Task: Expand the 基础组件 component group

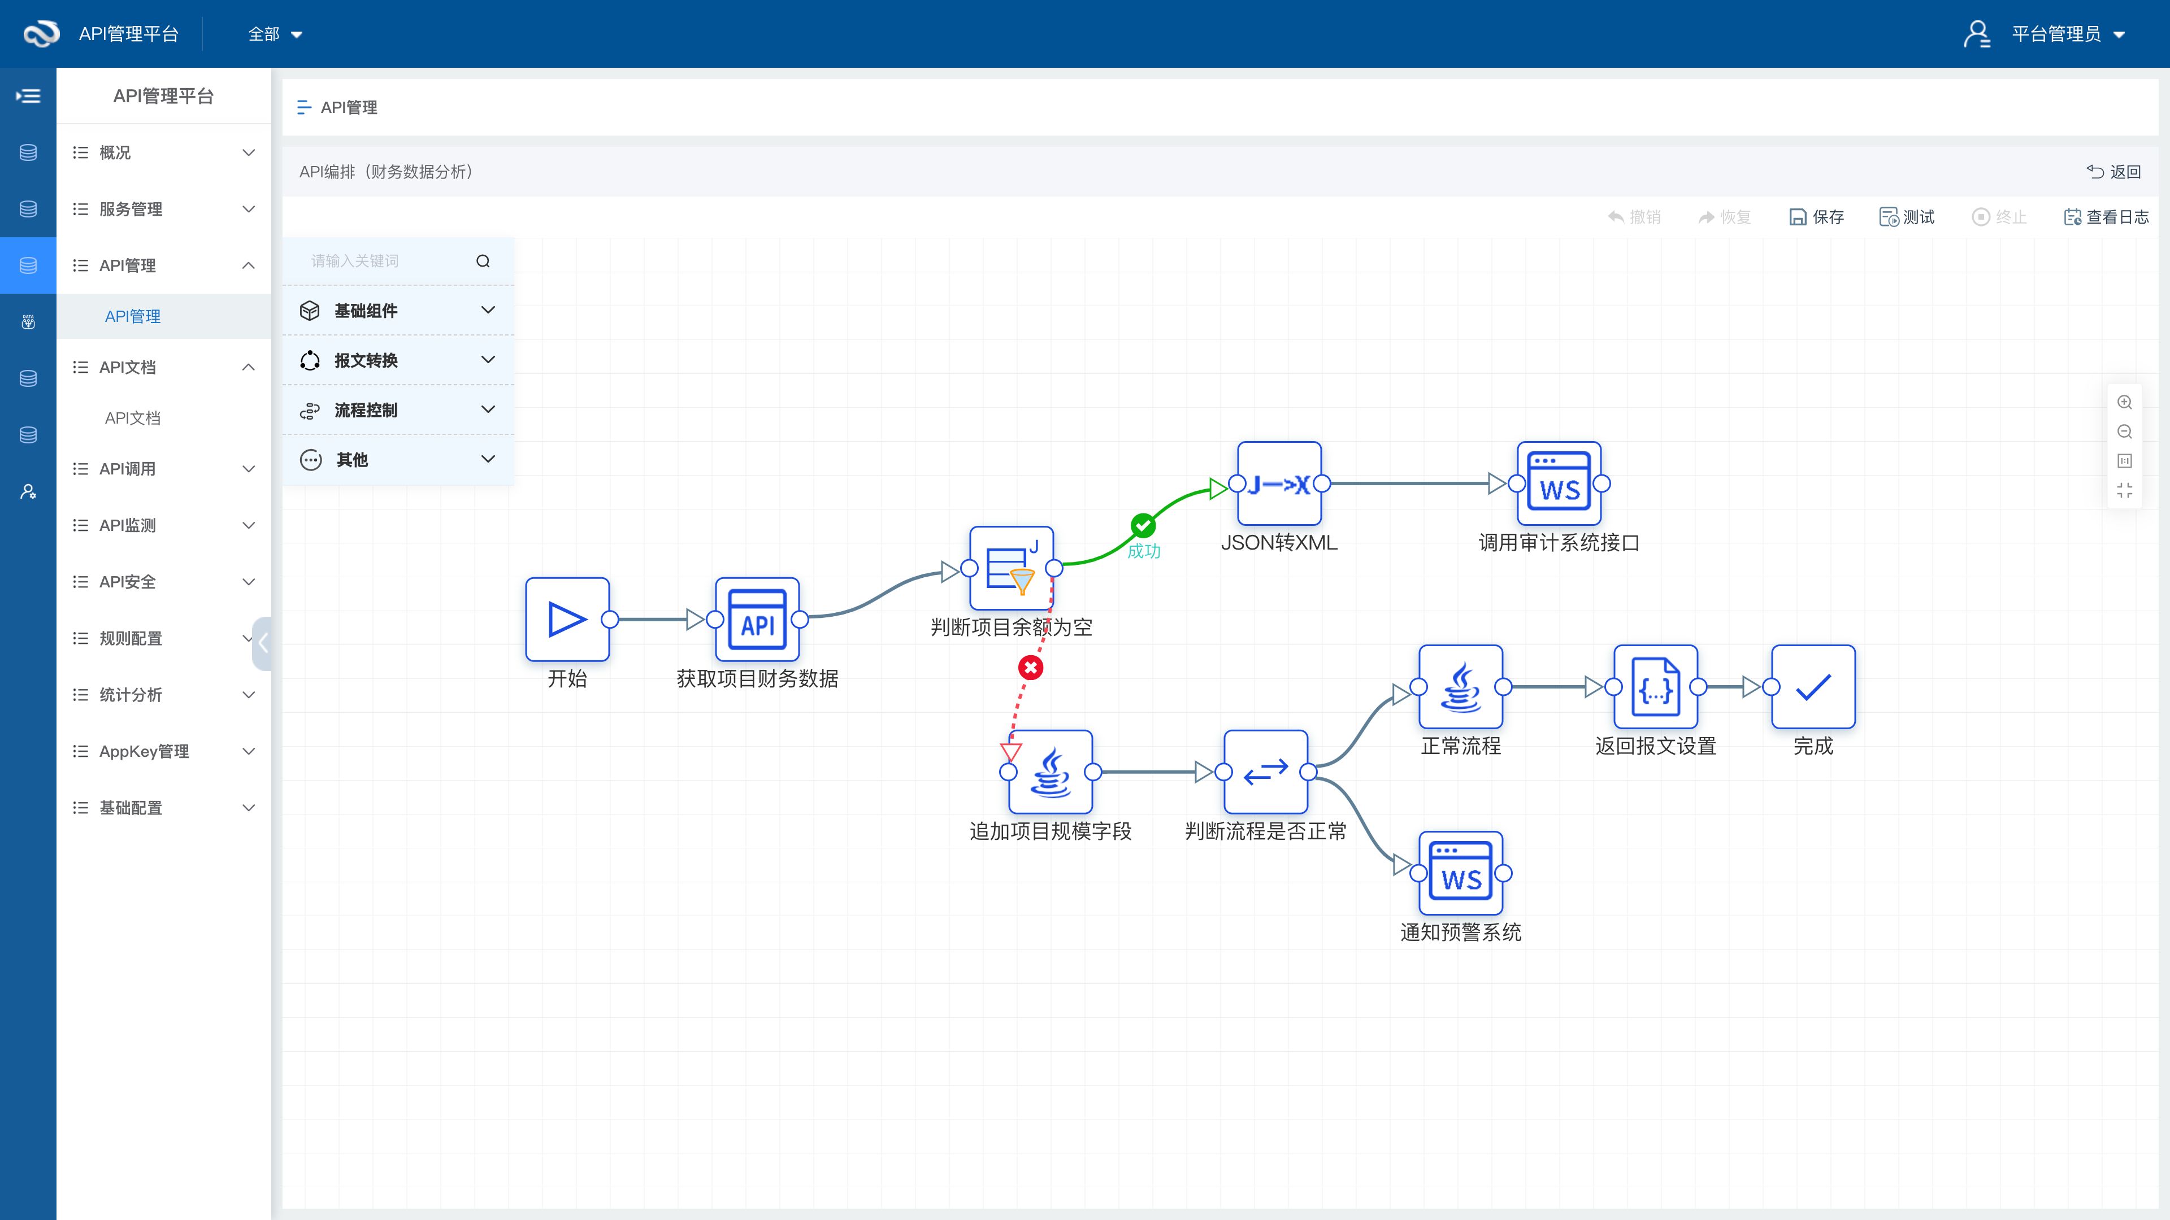Action: (398, 311)
